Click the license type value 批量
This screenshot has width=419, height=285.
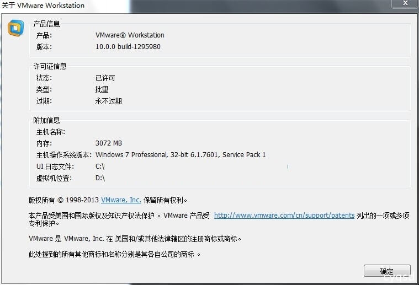tap(102, 89)
